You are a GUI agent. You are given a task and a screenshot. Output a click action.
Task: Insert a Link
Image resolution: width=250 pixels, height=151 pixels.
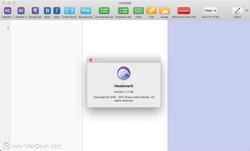point(152,11)
